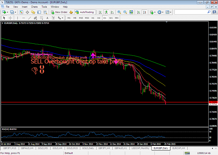Expand the Indicators dropdown arrow
Screen dimensions: 218x155
pos(155,12)
